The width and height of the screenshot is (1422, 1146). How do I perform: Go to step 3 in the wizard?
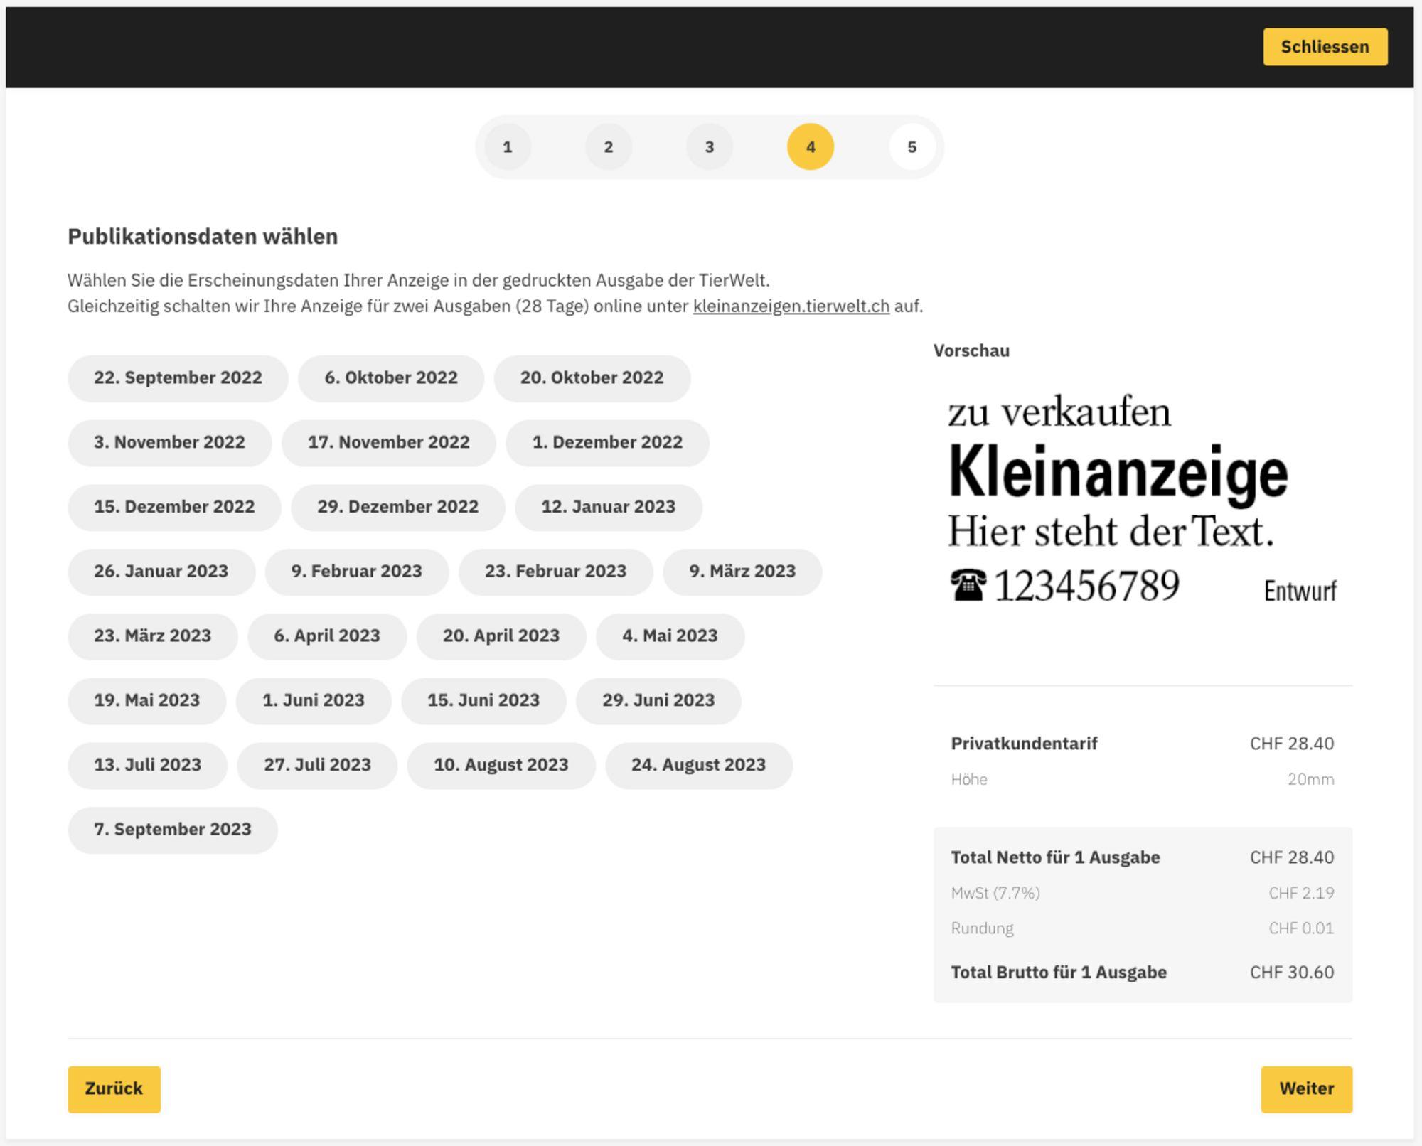click(x=710, y=147)
